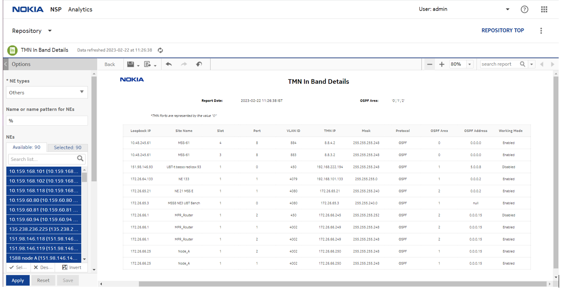Toggle 1588 node A list item

coord(44,258)
